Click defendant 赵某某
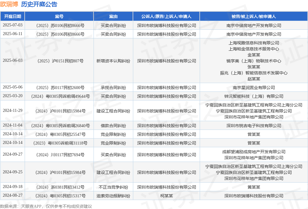The height and width of the screenshot is (209, 308). [x=254, y=79]
